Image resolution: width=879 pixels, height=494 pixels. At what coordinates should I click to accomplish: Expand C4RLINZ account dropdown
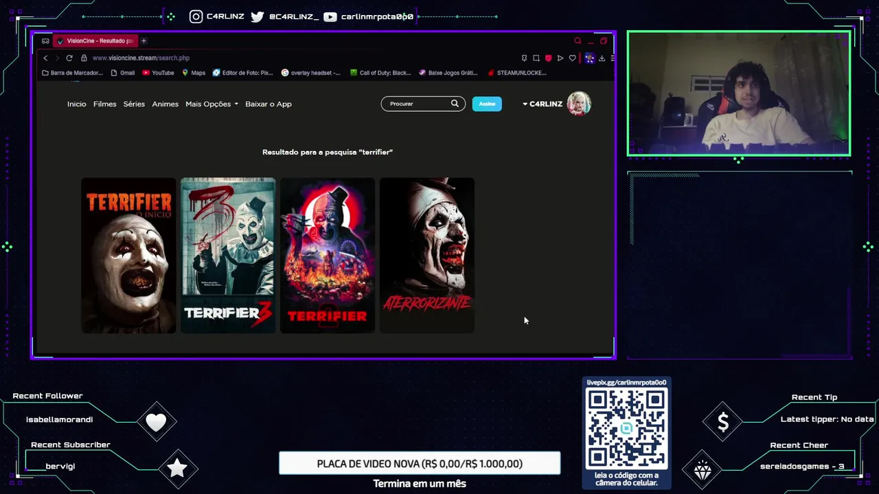543,104
